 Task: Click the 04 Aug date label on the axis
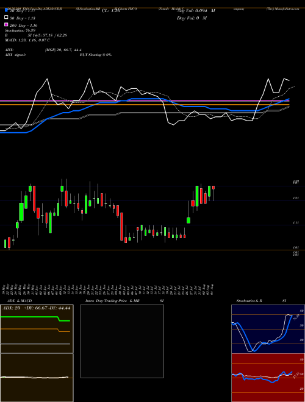coord(213,289)
